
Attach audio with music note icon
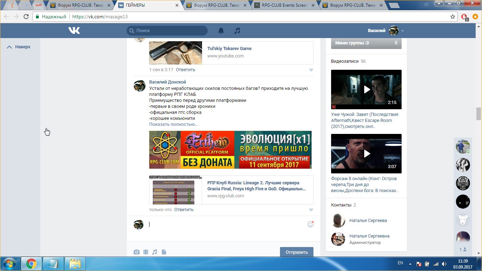154,252
